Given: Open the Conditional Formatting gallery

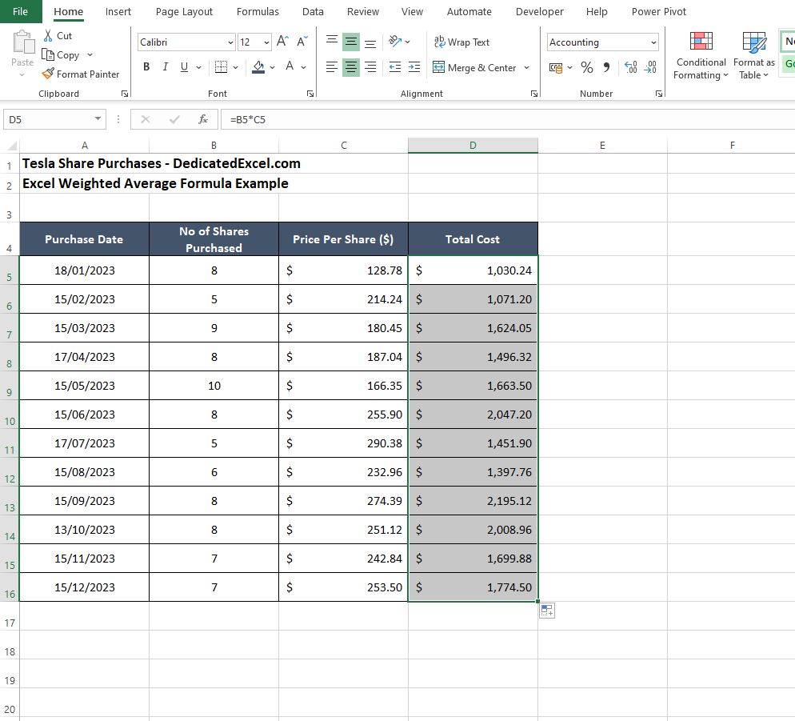Looking at the screenshot, I should [700, 54].
